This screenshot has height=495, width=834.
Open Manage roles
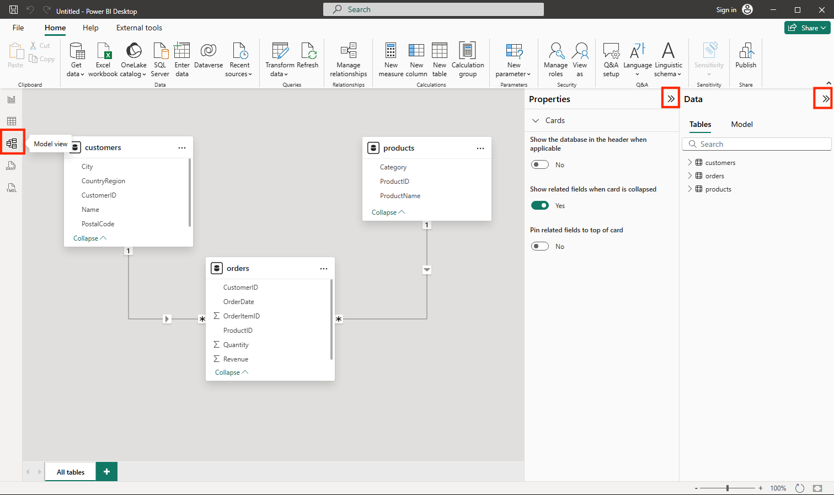[555, 60]
